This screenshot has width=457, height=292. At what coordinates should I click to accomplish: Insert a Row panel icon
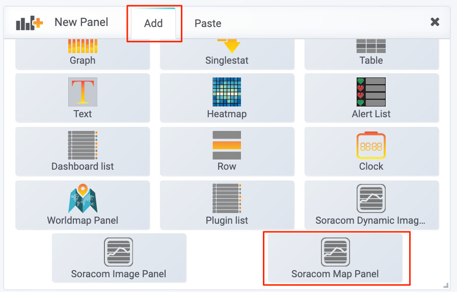click(227, 145)
